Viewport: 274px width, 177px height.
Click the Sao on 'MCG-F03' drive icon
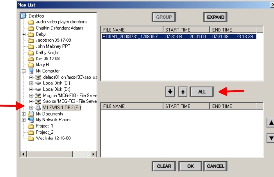(38, 101)
